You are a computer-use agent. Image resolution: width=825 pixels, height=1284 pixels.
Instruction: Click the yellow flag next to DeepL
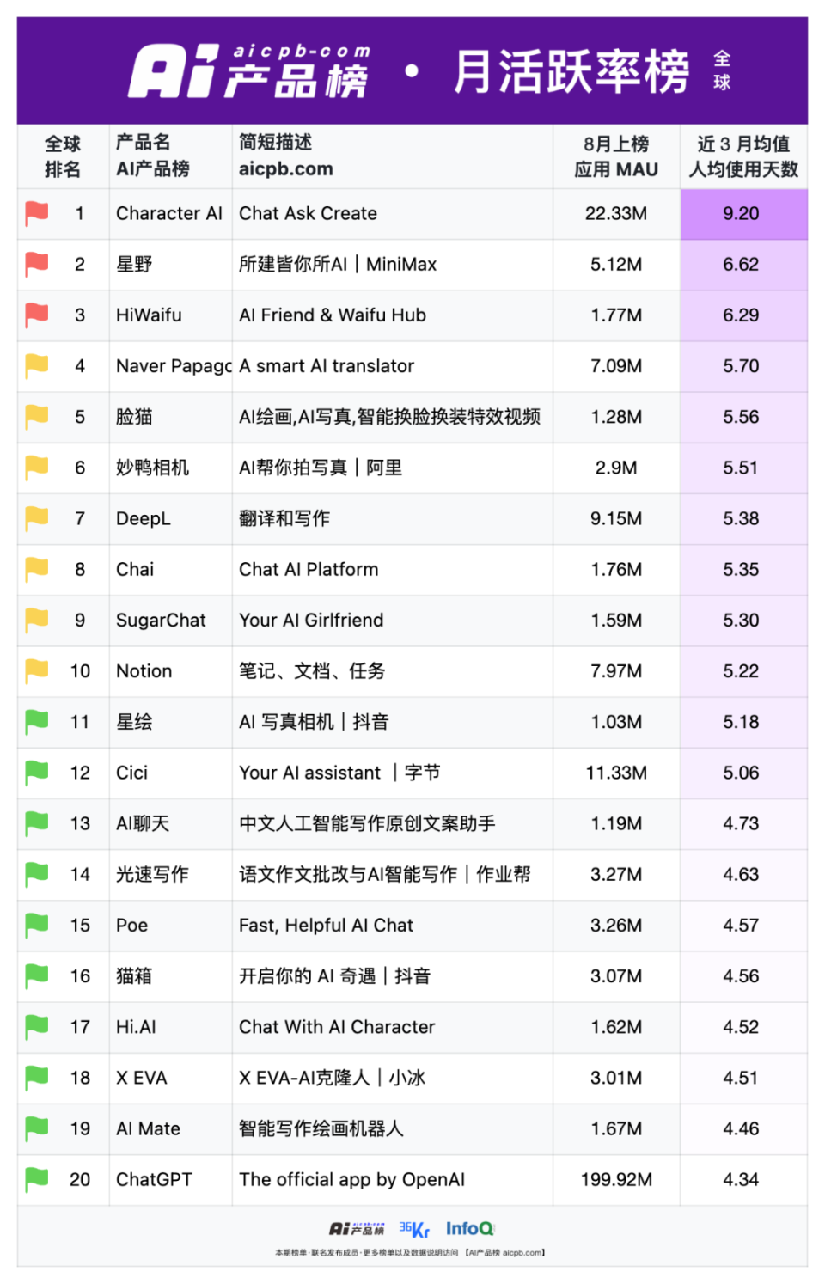point(35,518)
